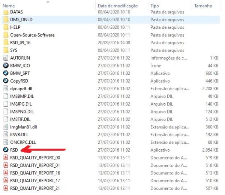
Task: Toggle sort direction arrow above Nome
Action: click(x=48, y=2)
